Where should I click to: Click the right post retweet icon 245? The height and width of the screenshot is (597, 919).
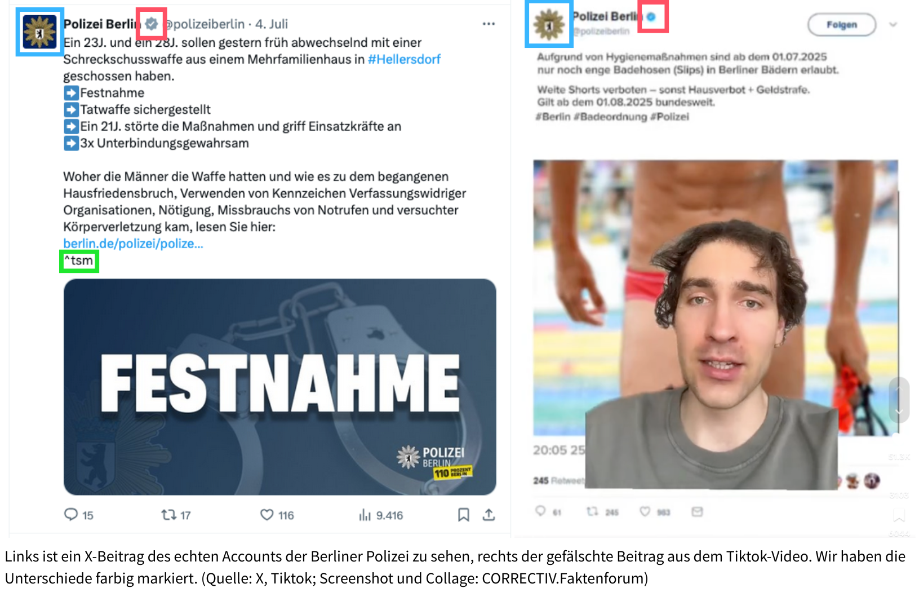point(592,511)
